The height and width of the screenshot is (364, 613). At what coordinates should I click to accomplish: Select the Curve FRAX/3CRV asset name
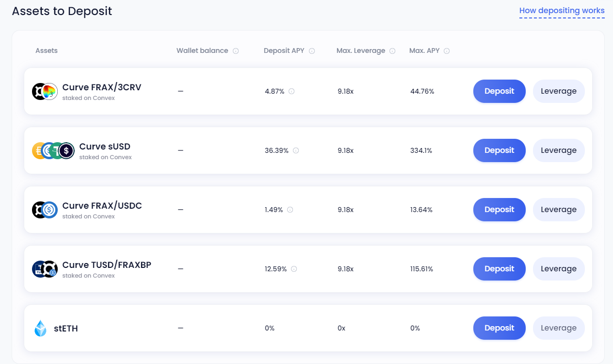point(102,87)
